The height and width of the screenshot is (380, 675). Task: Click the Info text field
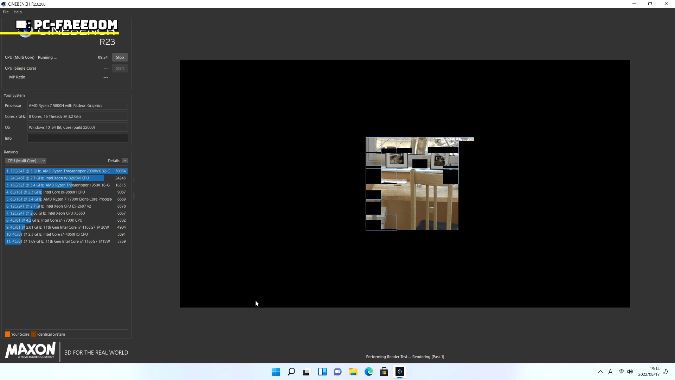(78, 138)
